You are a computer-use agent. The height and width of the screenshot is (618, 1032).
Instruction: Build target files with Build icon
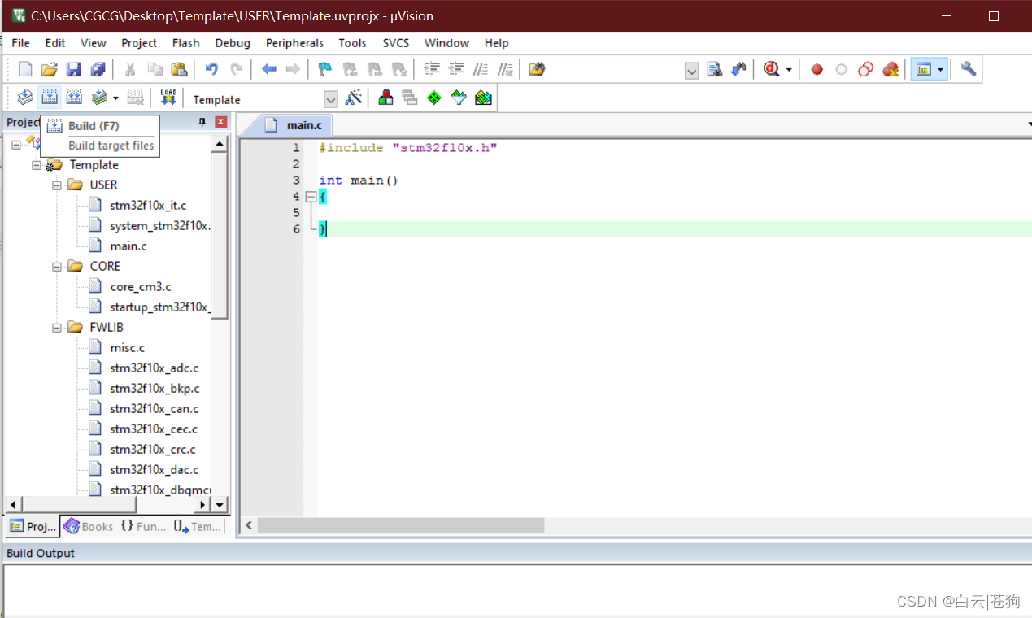point(49,98)
